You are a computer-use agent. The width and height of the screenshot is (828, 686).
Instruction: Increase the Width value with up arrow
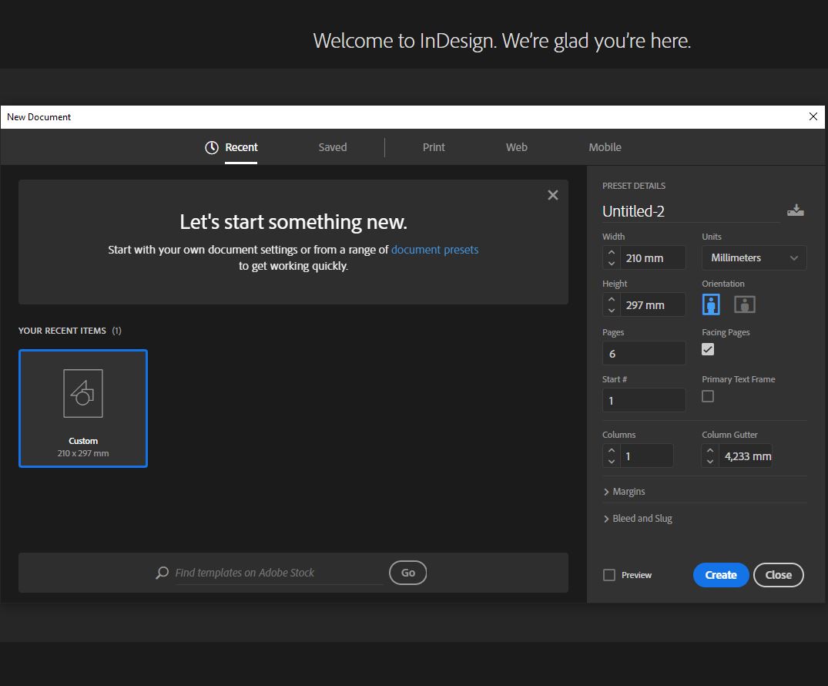tap(612, 252)
